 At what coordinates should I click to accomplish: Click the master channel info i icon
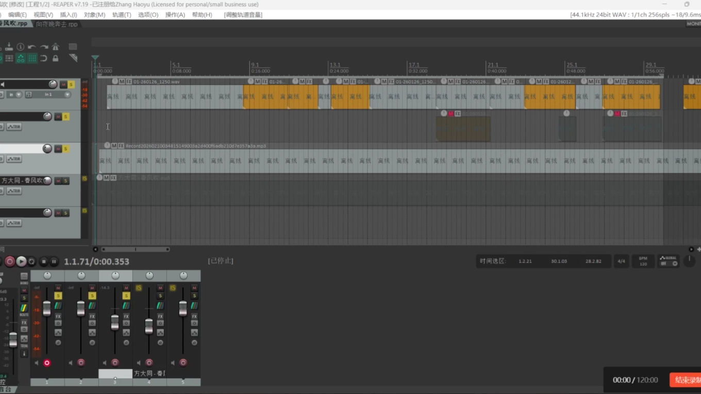click(x=24, y=354)
